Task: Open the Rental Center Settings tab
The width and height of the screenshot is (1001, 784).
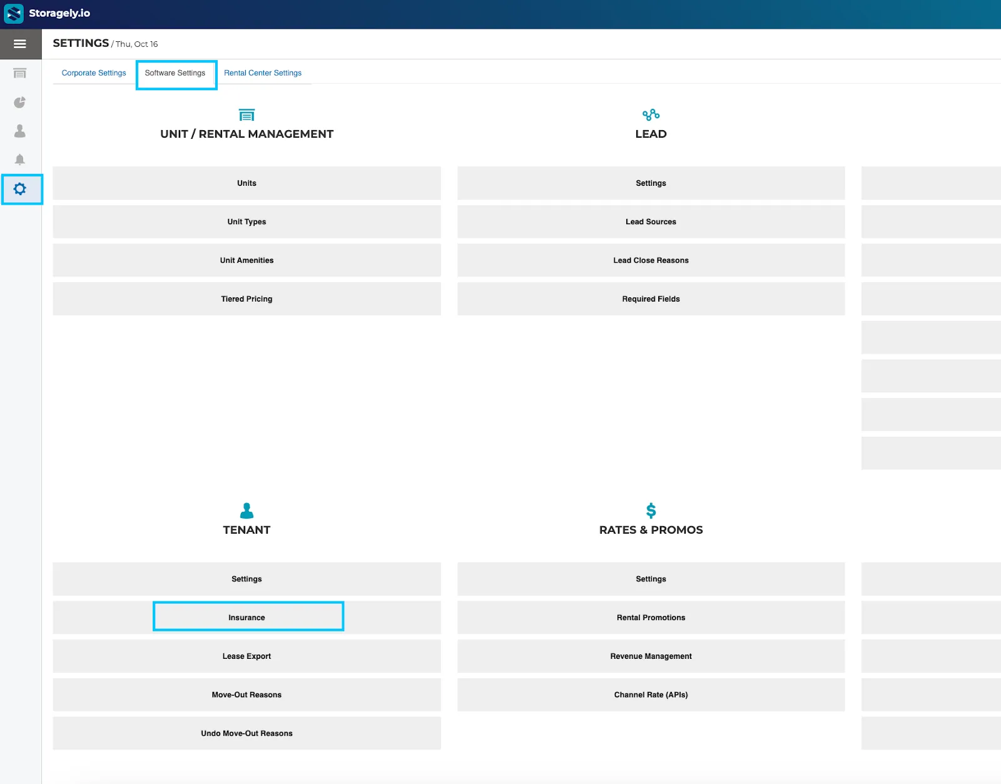Action: pyautogui.click(x=263, y=73)
